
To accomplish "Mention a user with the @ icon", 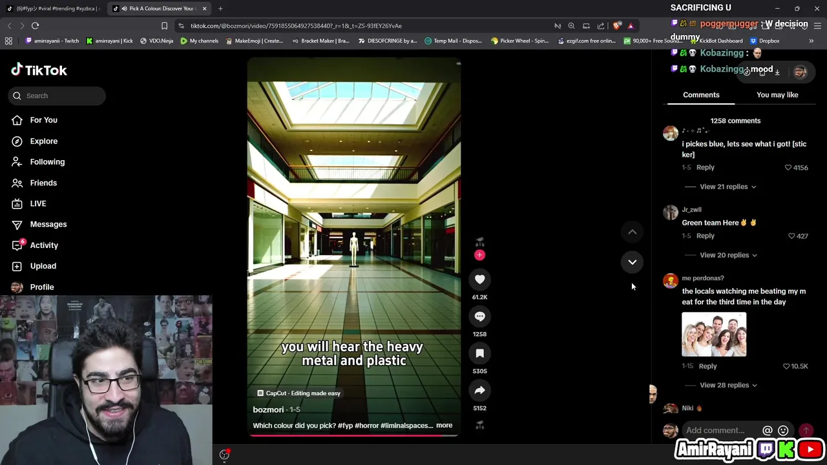I will [x=768, y=430].
